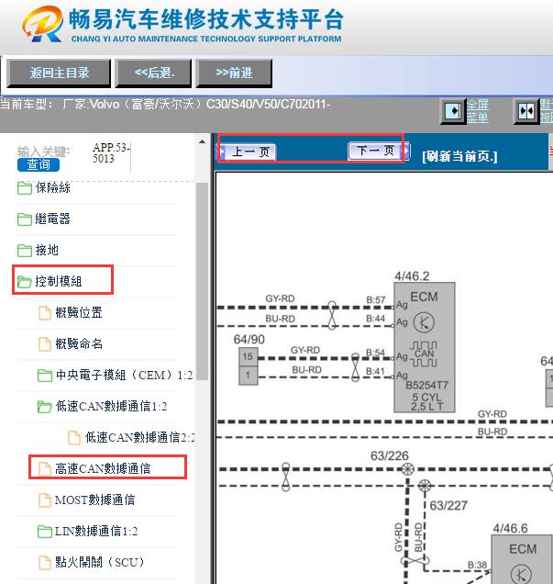
Task: Click the B:44 pin label
Action: pyautogui.click(x=376, y=319)
